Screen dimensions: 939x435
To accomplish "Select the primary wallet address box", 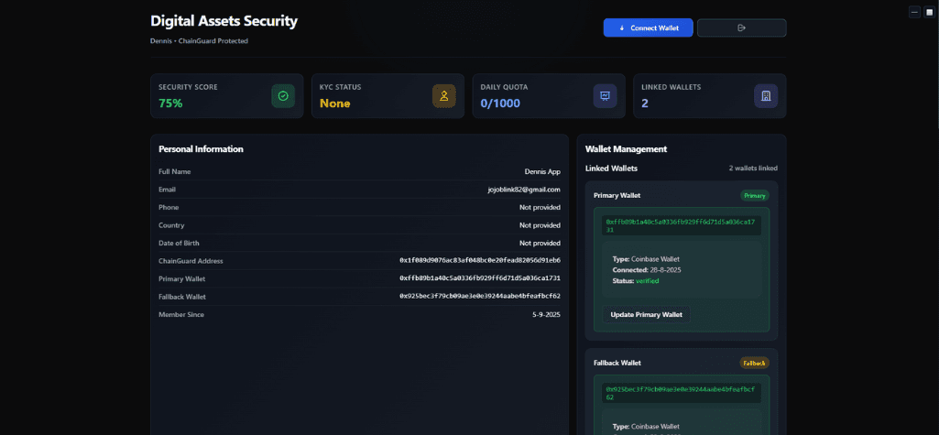I will pos(681,225).
